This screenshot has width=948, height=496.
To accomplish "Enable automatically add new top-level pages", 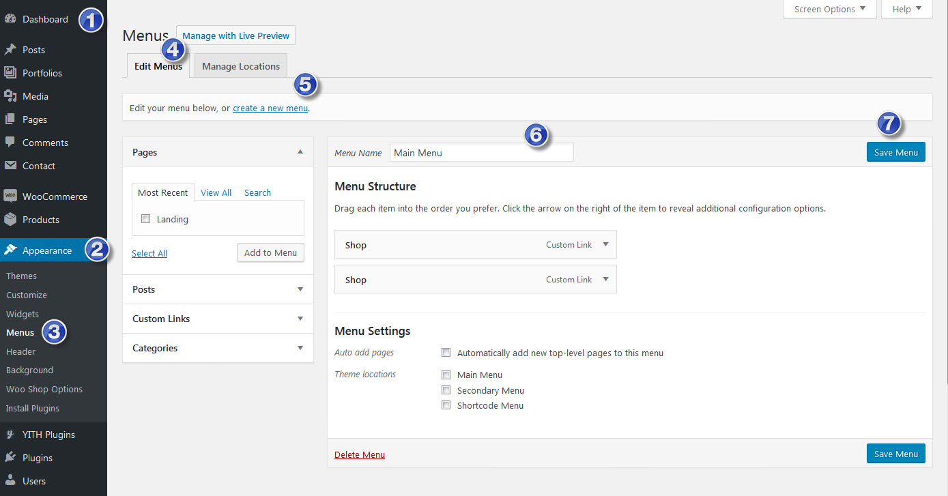I will pos(446,353).
